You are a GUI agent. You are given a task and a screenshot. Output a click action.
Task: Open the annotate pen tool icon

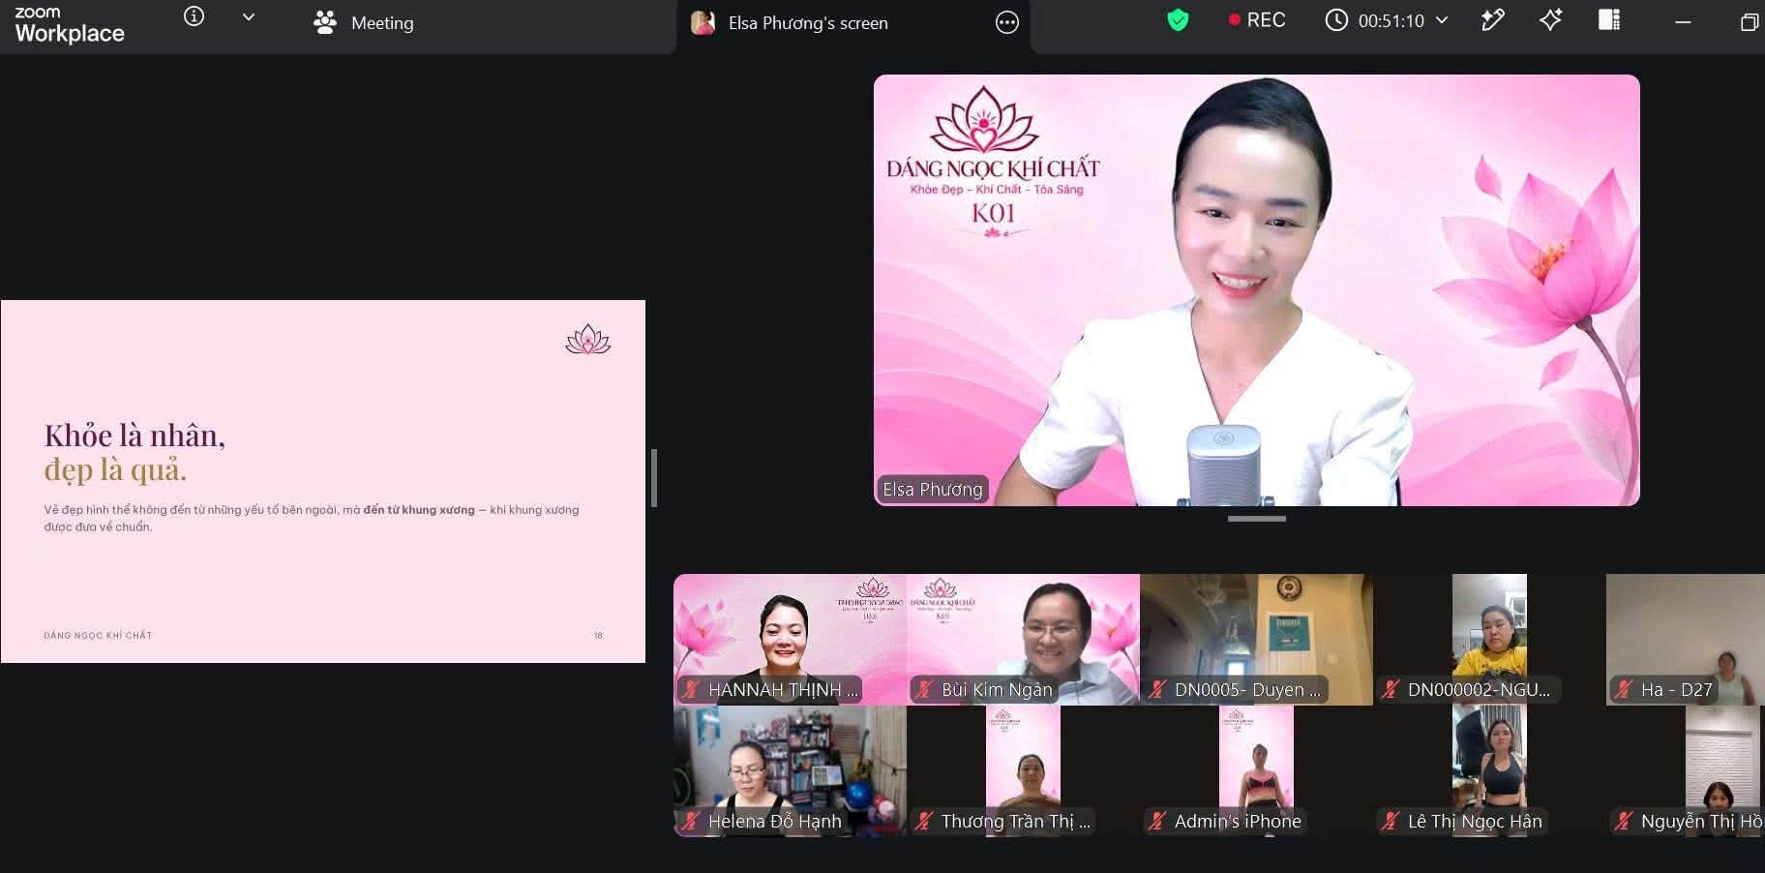pyautogui.click(x=1493, y=20)
